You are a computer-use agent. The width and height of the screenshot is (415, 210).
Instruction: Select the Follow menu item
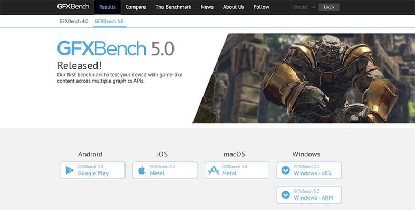(x=261, y=7)
